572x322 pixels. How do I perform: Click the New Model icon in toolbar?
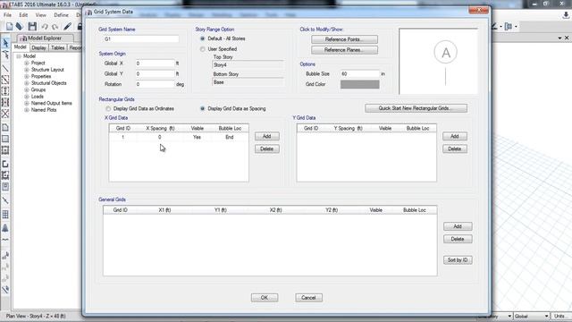click(x=9, y=26)
